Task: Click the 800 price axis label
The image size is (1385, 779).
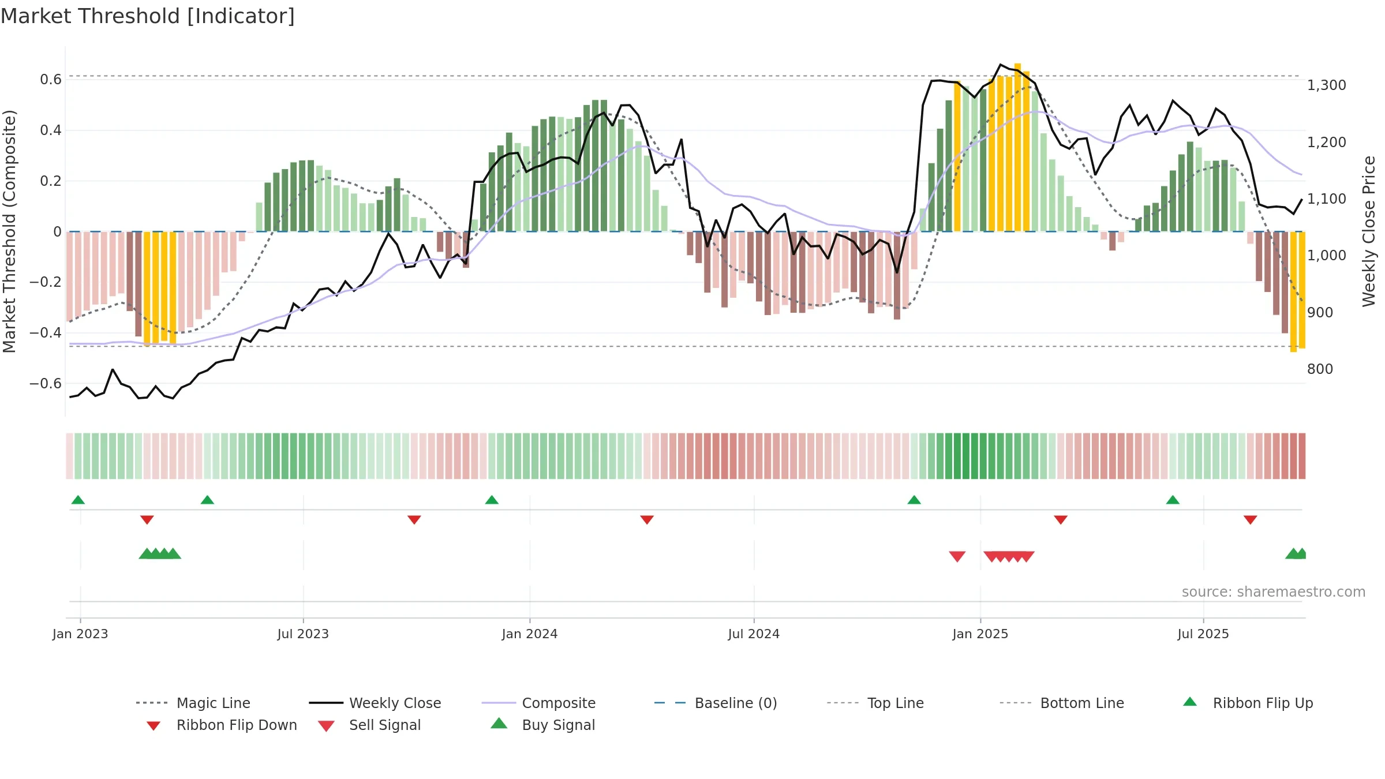Action: click(x=1320, y=369)
